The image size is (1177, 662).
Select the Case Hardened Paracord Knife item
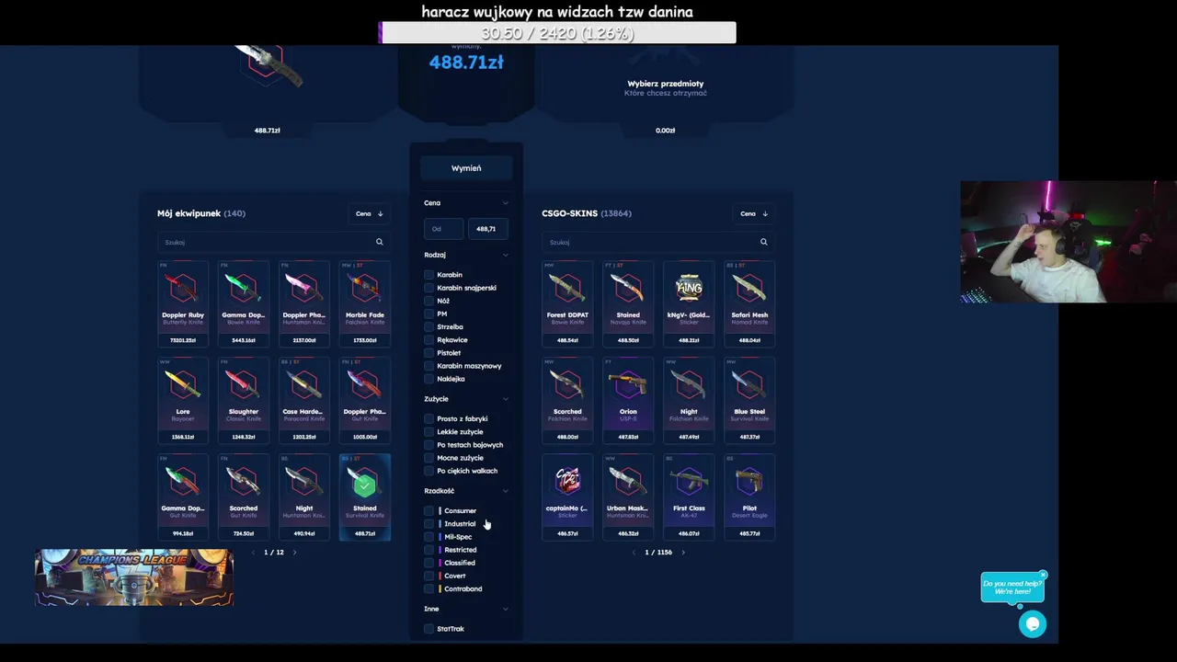tap(304, 400)
